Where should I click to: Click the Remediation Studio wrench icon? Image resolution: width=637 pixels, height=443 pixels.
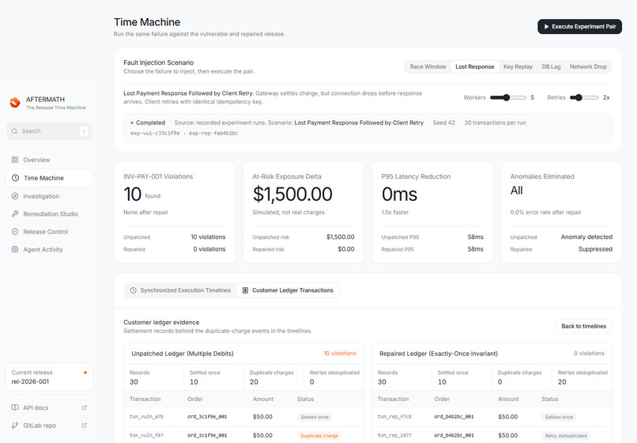click(15, 214)
